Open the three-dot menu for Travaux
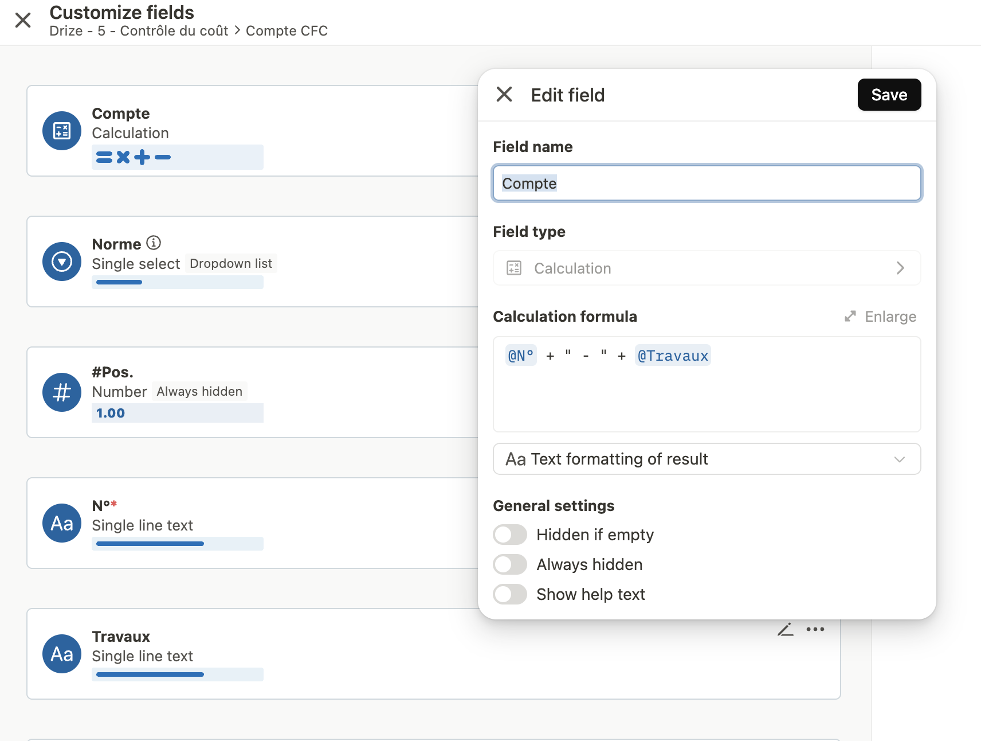Screen dimensions: 981x741 pyautogui.click(x=815, y=629)
